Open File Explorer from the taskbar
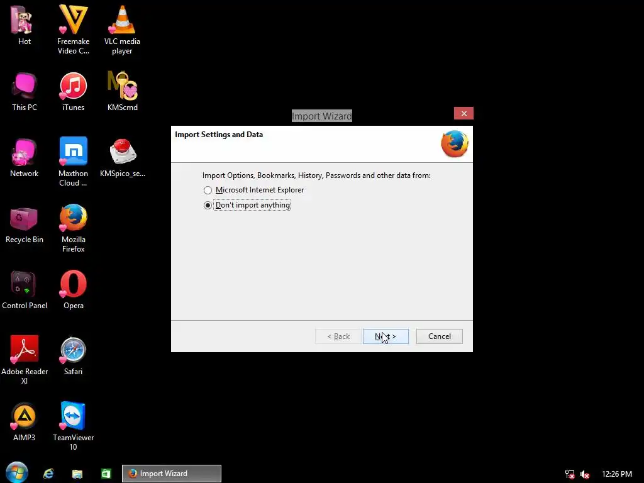The image size is (644, 483). [x=77, y=474]
